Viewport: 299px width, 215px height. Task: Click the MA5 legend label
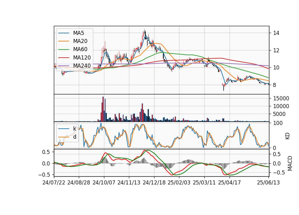(x=78, y=33)
